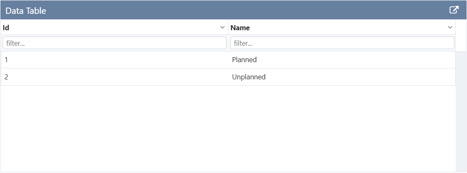Focus the Id column filter field

114,43
